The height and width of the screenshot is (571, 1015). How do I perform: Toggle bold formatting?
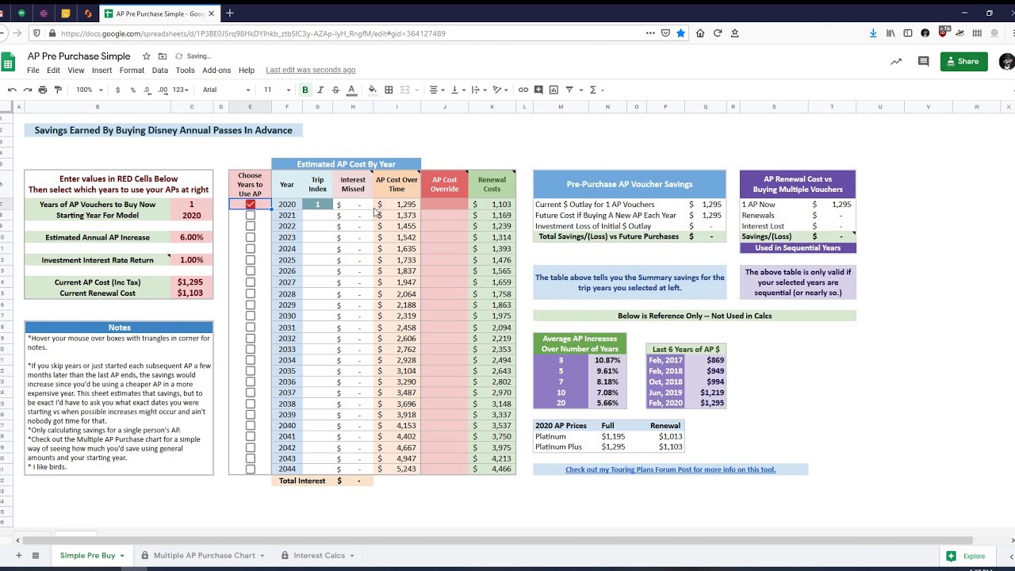coord(304,90)
